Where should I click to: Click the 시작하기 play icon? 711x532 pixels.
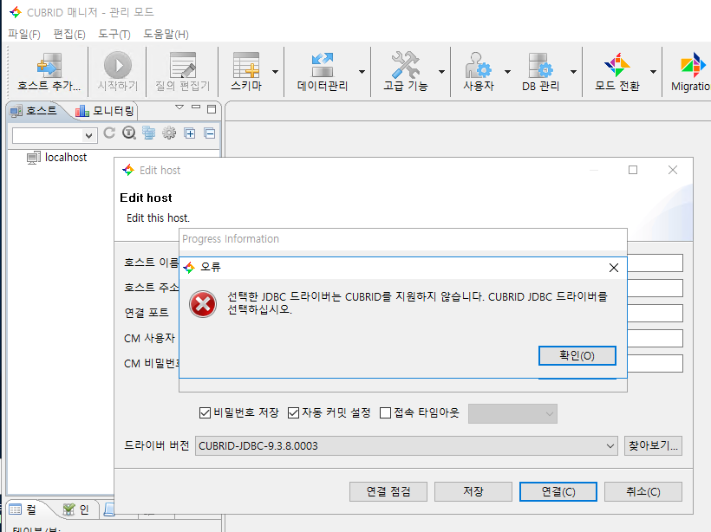click(x=117, y=65)
